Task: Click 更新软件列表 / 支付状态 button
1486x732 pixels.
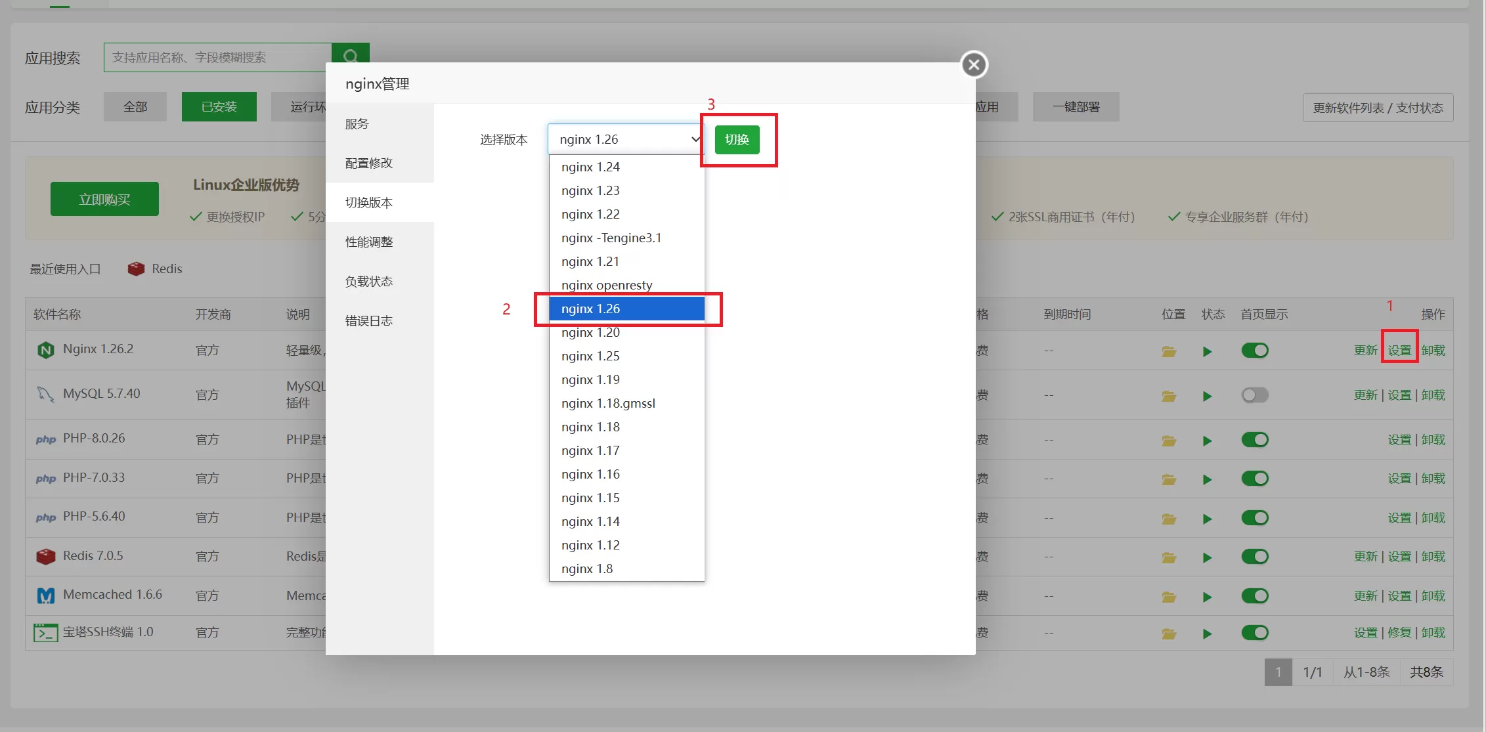Action: (x=1378, y=108)
